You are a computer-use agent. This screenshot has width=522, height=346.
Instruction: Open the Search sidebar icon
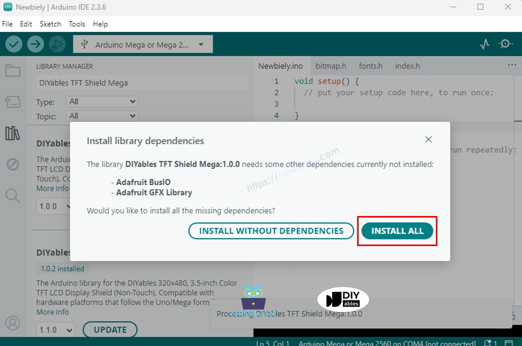click(12, 196)
